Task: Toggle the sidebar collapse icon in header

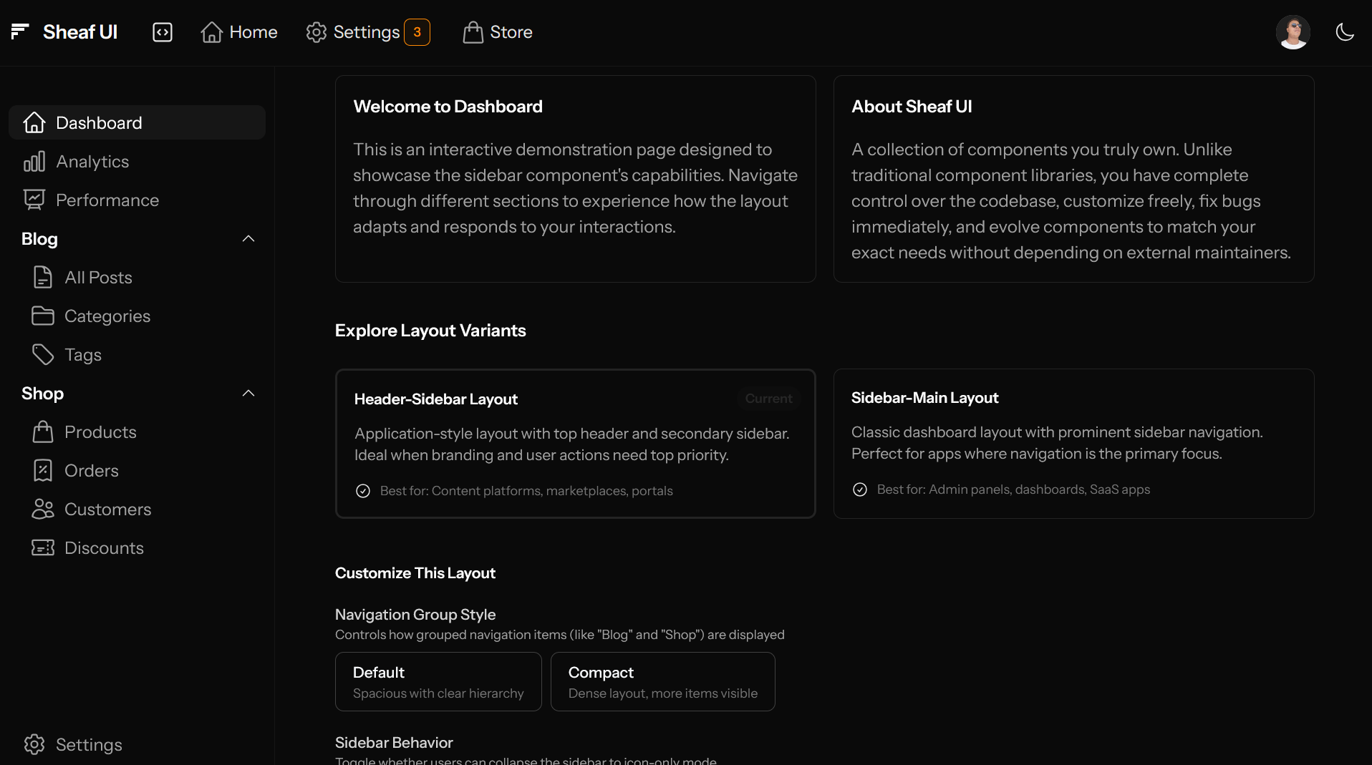Action: pyautogui.click(x=163, y=32)
